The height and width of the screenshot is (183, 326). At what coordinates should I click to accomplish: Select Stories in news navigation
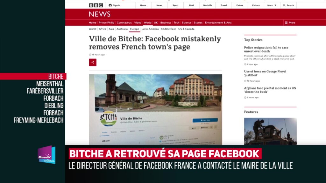pos(198,23)
